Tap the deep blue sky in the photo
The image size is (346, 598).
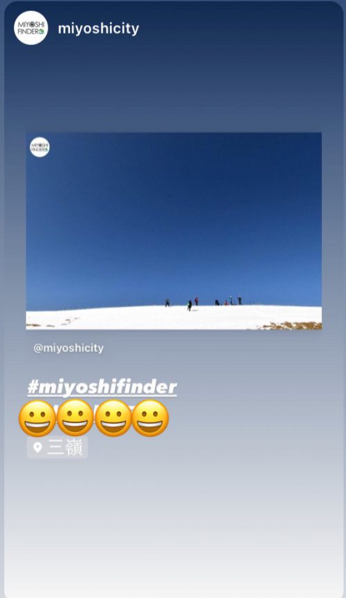click(174, 217)
